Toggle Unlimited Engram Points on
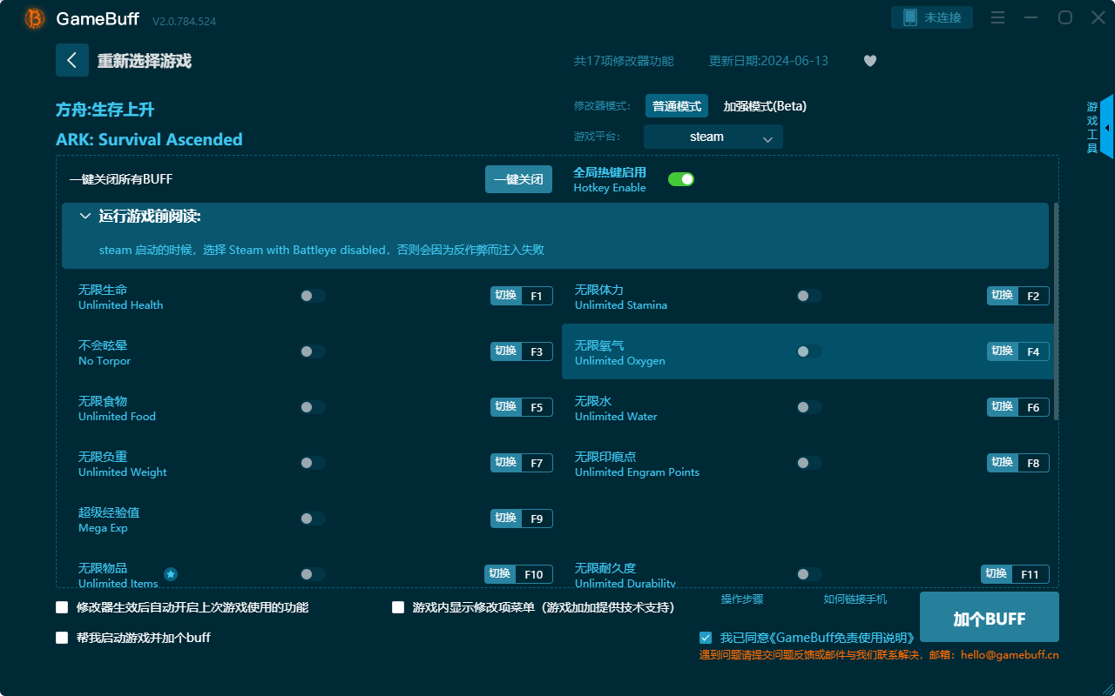1115x696 pixels. (x=809, y=463)
